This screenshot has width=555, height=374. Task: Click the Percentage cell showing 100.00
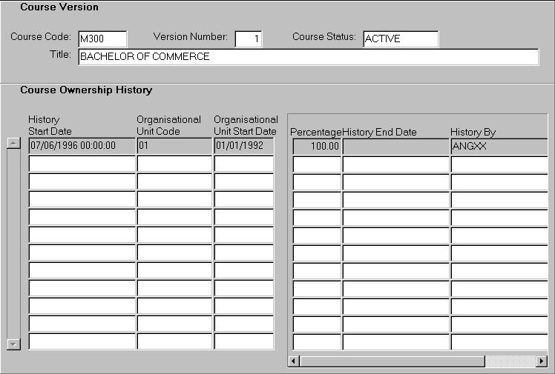pos(316,146)
